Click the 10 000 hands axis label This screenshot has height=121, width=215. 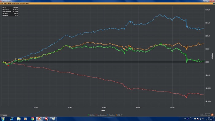tap(36, 108)
